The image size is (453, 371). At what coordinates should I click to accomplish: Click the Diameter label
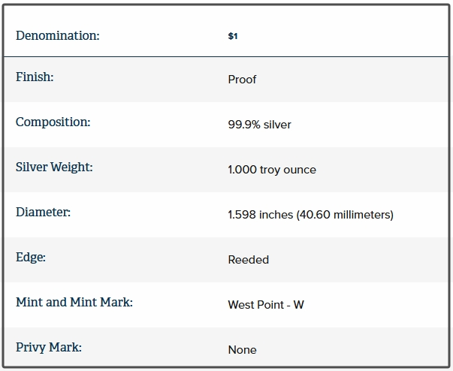[43, 212]
